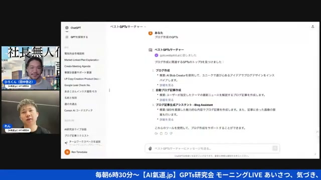321x180 pixels.
Task: Click the ベストGPTsサーチャー avatar icon in reply
Action: click(150, 50)
